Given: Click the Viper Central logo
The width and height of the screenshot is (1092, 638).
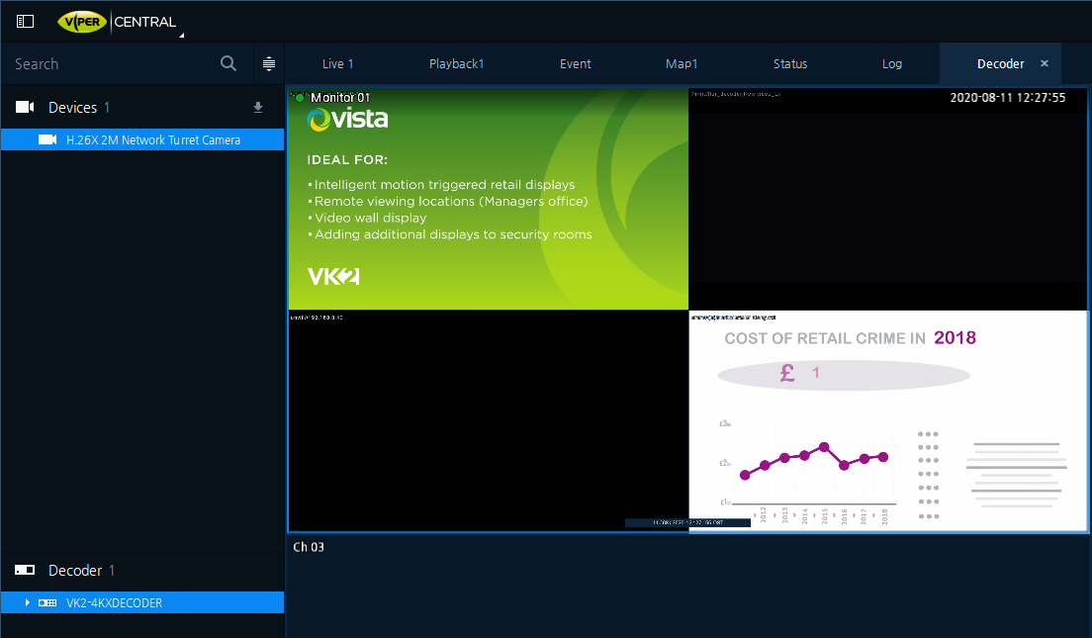Looking at the screenshot, I should [x=117, y=22].
